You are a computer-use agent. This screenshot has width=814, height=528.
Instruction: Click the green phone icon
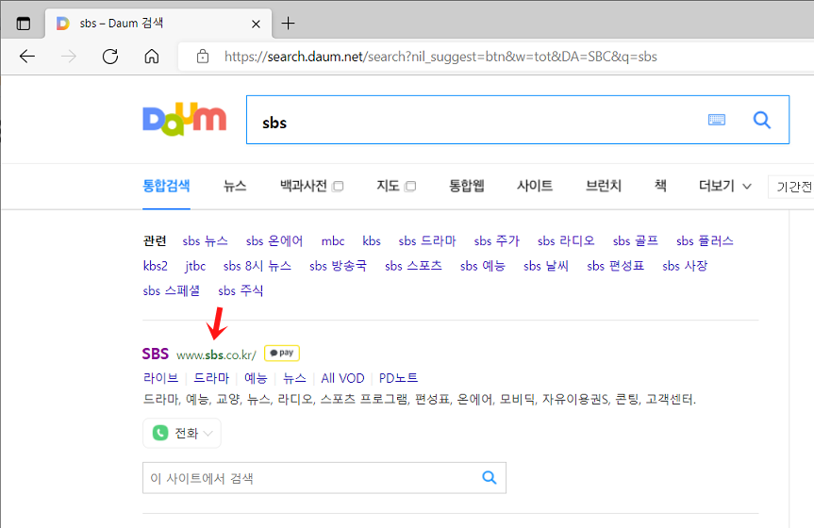tap(160, 433)
